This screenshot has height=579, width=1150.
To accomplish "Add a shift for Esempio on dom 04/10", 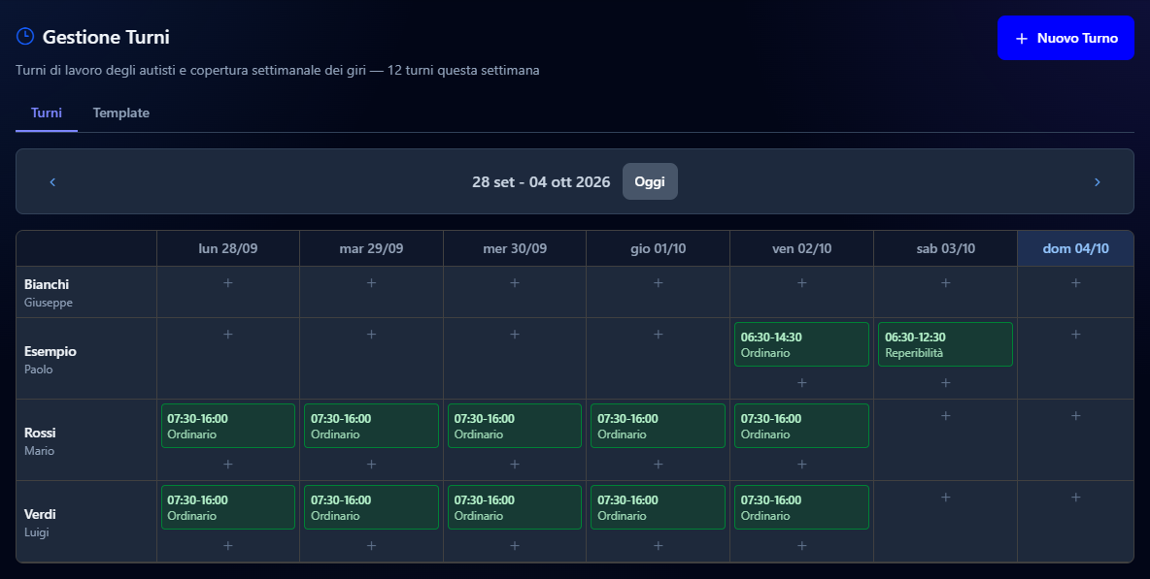I will click(1076, 335).
